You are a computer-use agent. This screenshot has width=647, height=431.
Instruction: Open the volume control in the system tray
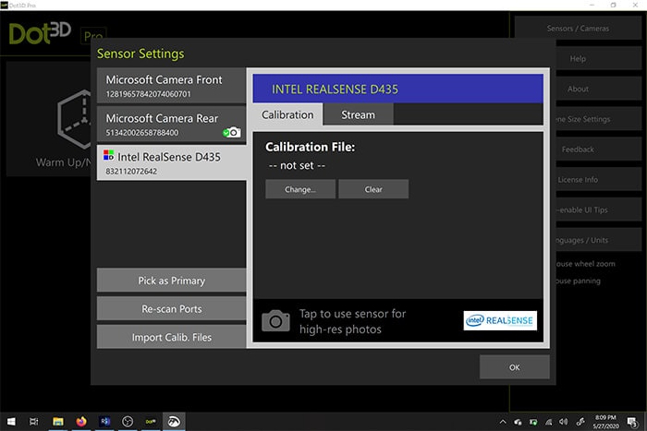tap(563, 422)
